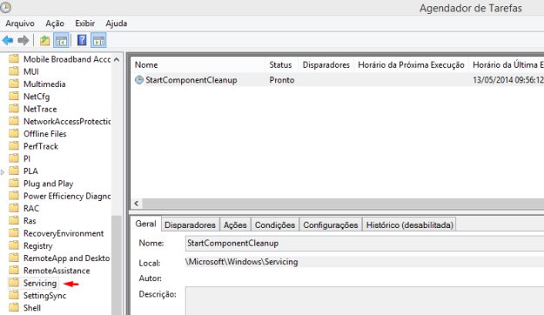Switch to the Ações tab
544x315 pixels.
[235, 225]
